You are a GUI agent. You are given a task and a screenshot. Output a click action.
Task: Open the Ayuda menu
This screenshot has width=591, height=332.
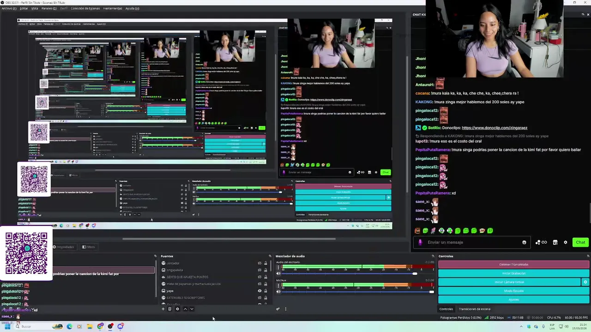(132, 8)
